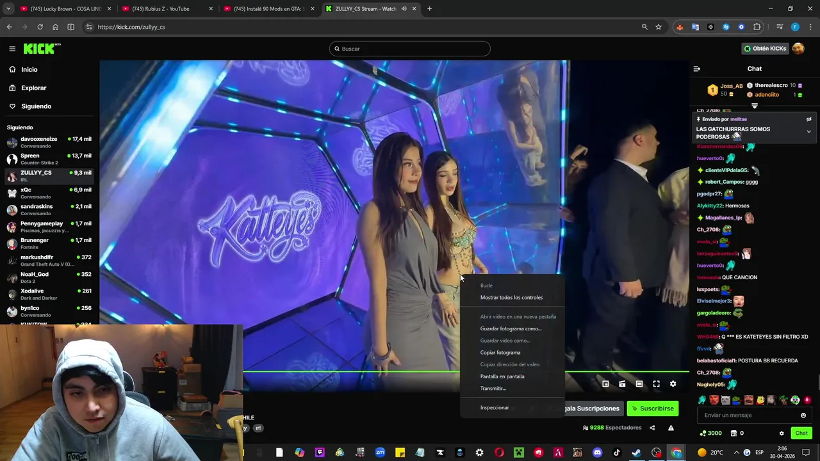The height and width of the screenshot is (461, 820).
Task: Unpin the pinned message from melitae
Action: click(808, 119)
